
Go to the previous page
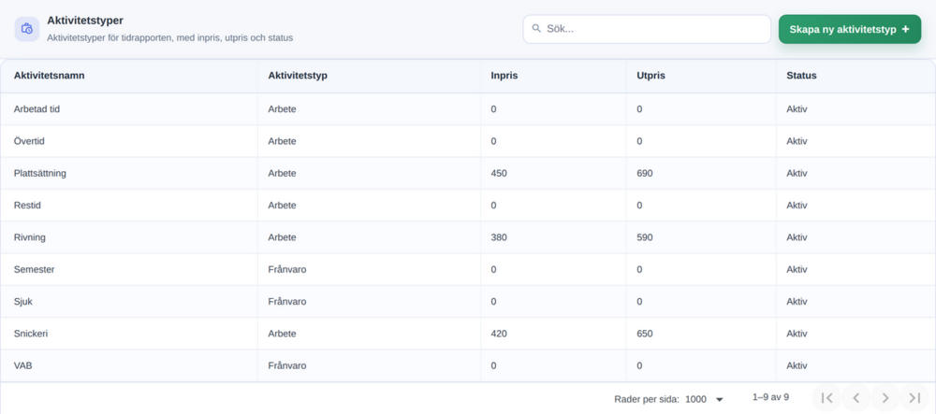[x=856, y=398]
